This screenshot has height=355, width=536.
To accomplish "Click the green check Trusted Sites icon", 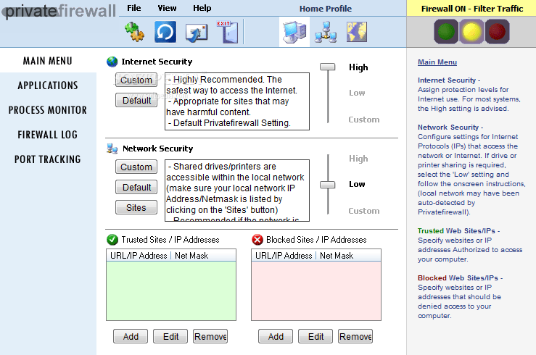I will 112,240.
